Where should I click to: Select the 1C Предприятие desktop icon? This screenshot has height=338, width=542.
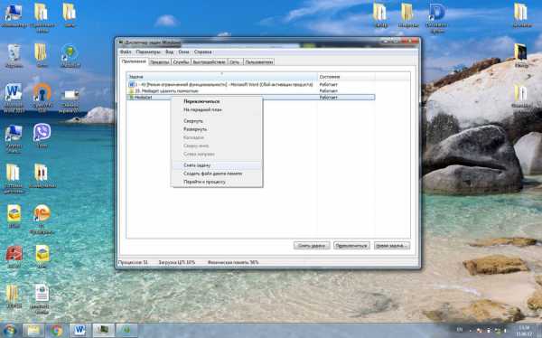42,220
